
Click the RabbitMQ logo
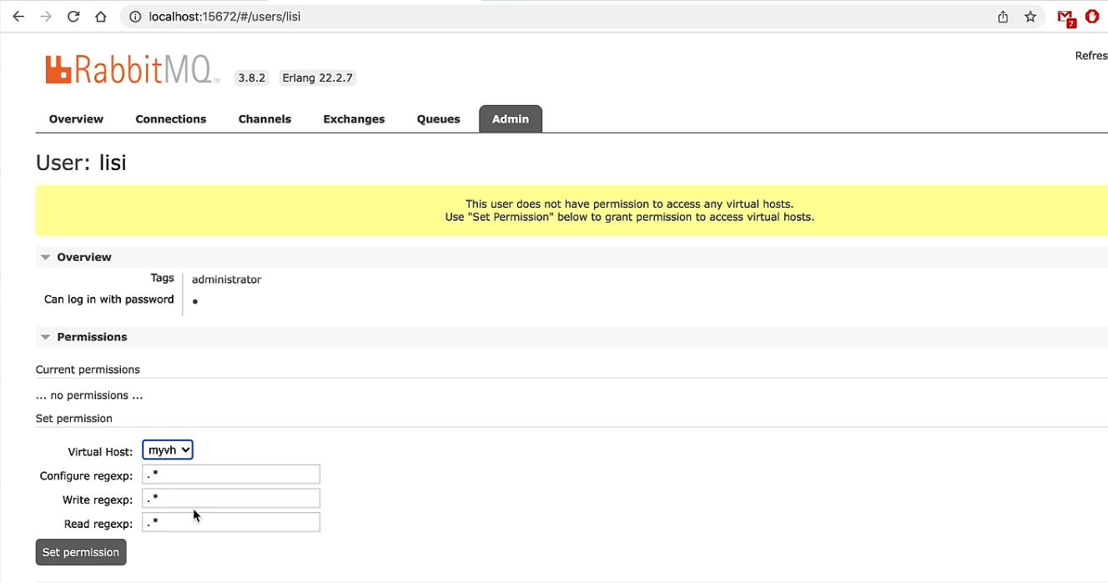(x=133, y=70)
